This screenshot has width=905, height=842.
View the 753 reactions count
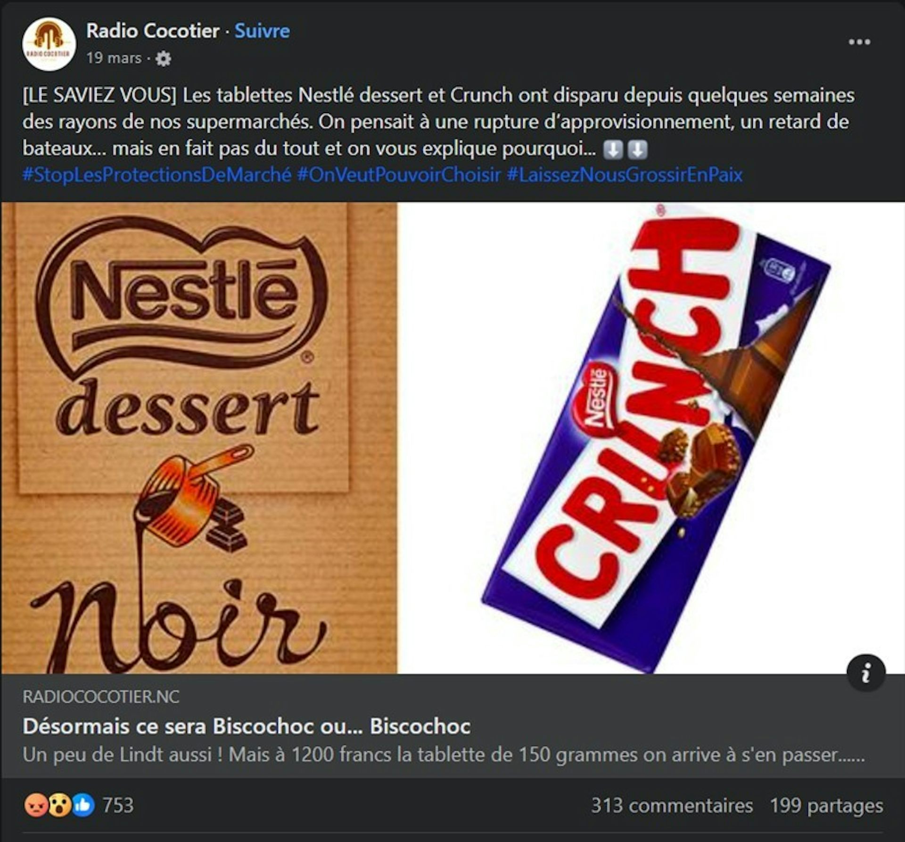coord(118,805)
